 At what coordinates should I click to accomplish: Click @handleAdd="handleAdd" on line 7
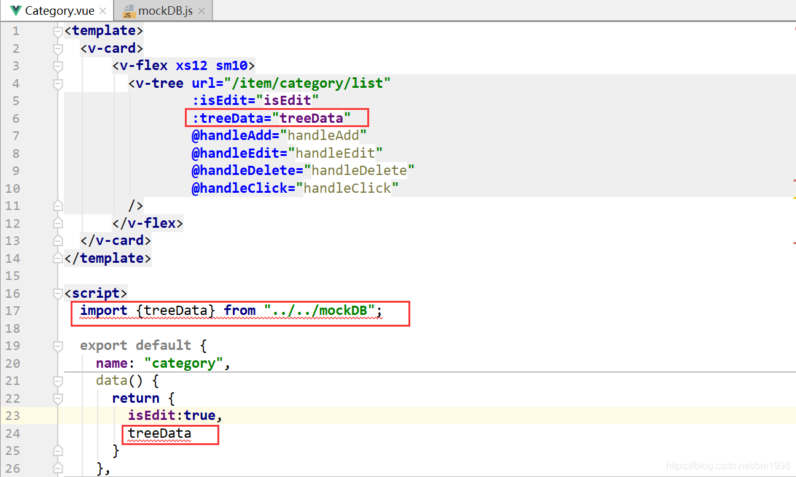[279, 135]
